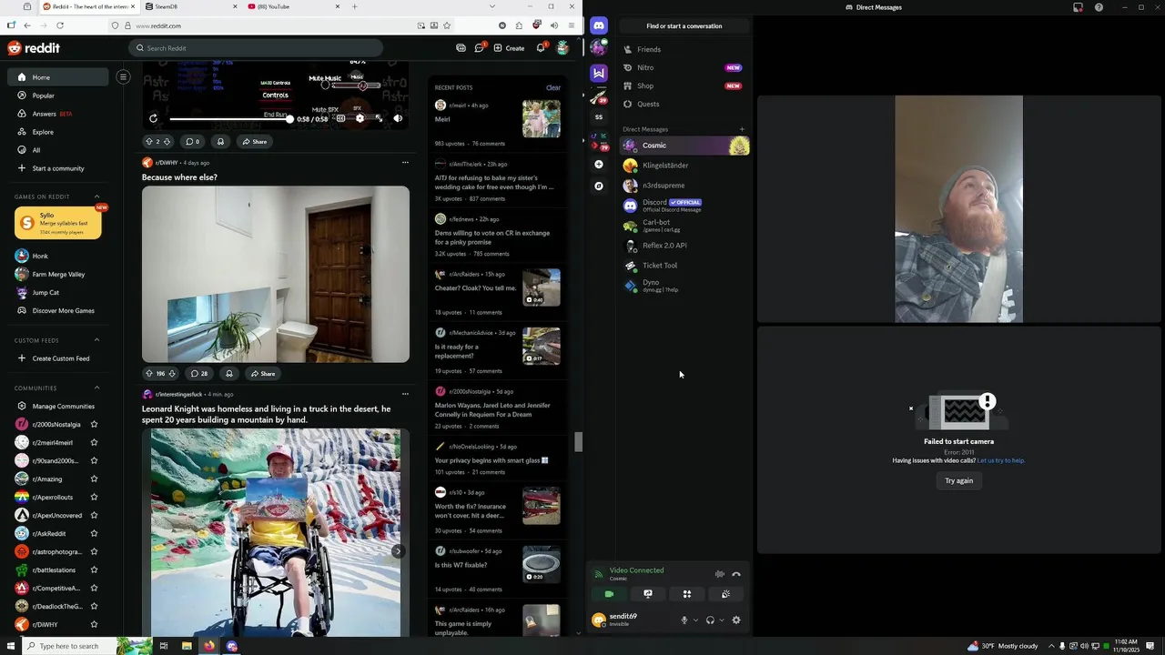The width and height of the screenshot is (1165, 655).
Task: Open Discord home Direct Messages icon
Action: pos(598,25)
